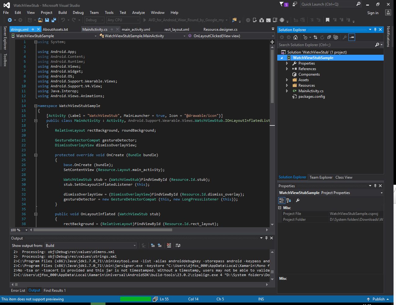Click the Navigate Backward arrow icon
Viewport: 396px width, 305px height.
pyautogui.click(x=10, y=20)
